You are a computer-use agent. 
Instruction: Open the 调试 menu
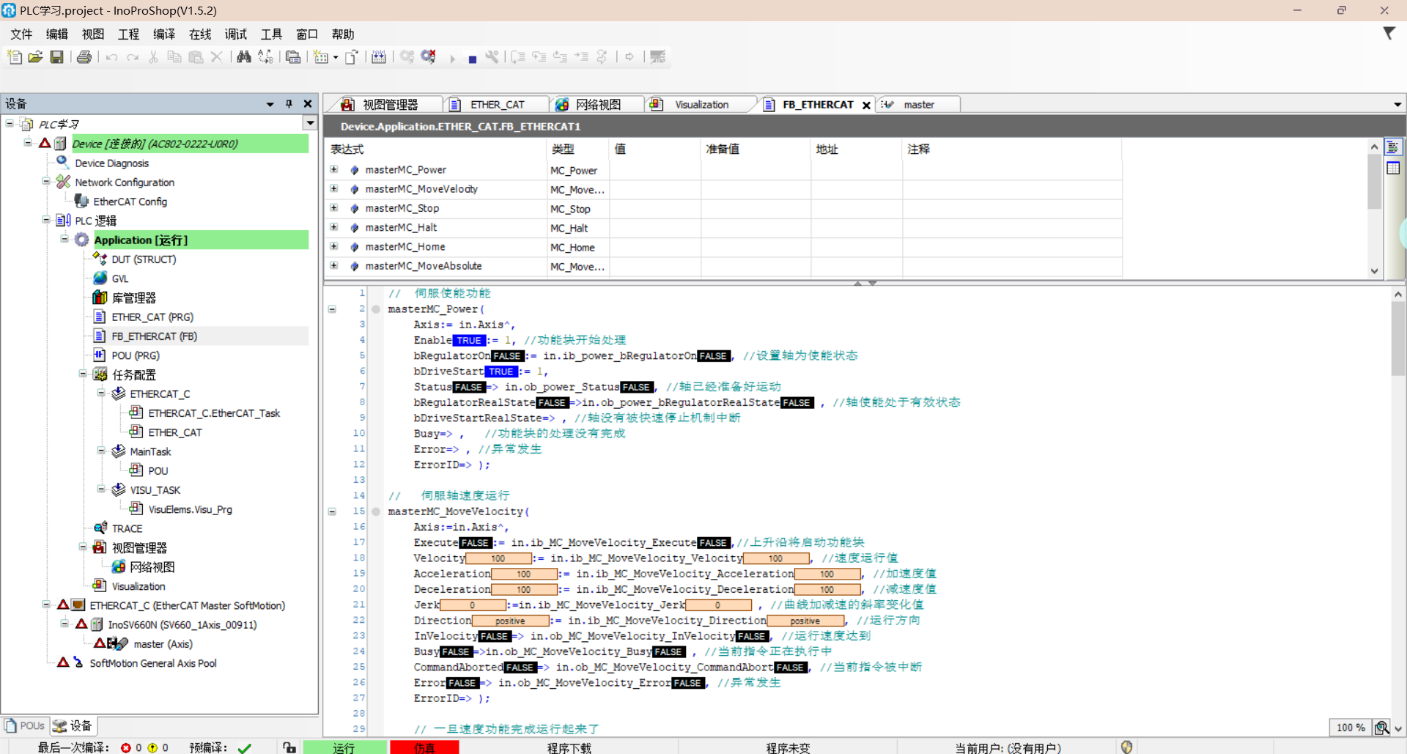236,34
